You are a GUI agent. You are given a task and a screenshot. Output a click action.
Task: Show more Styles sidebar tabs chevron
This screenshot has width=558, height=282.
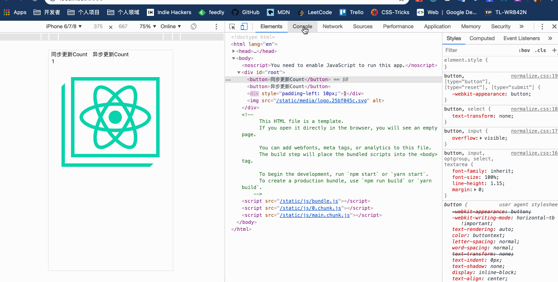coord(550,38)
